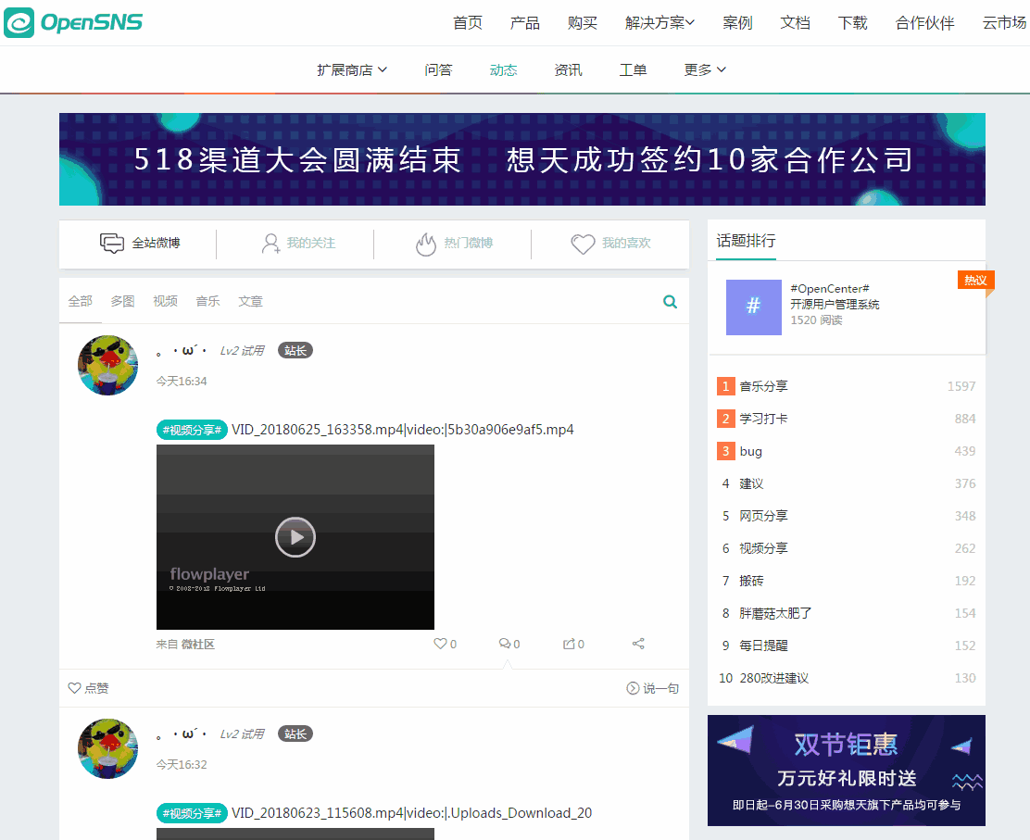Click 说一句 to write a comment
Image resolution: width=1030 pixels, height=840 pixels.
tap(652, 688)
